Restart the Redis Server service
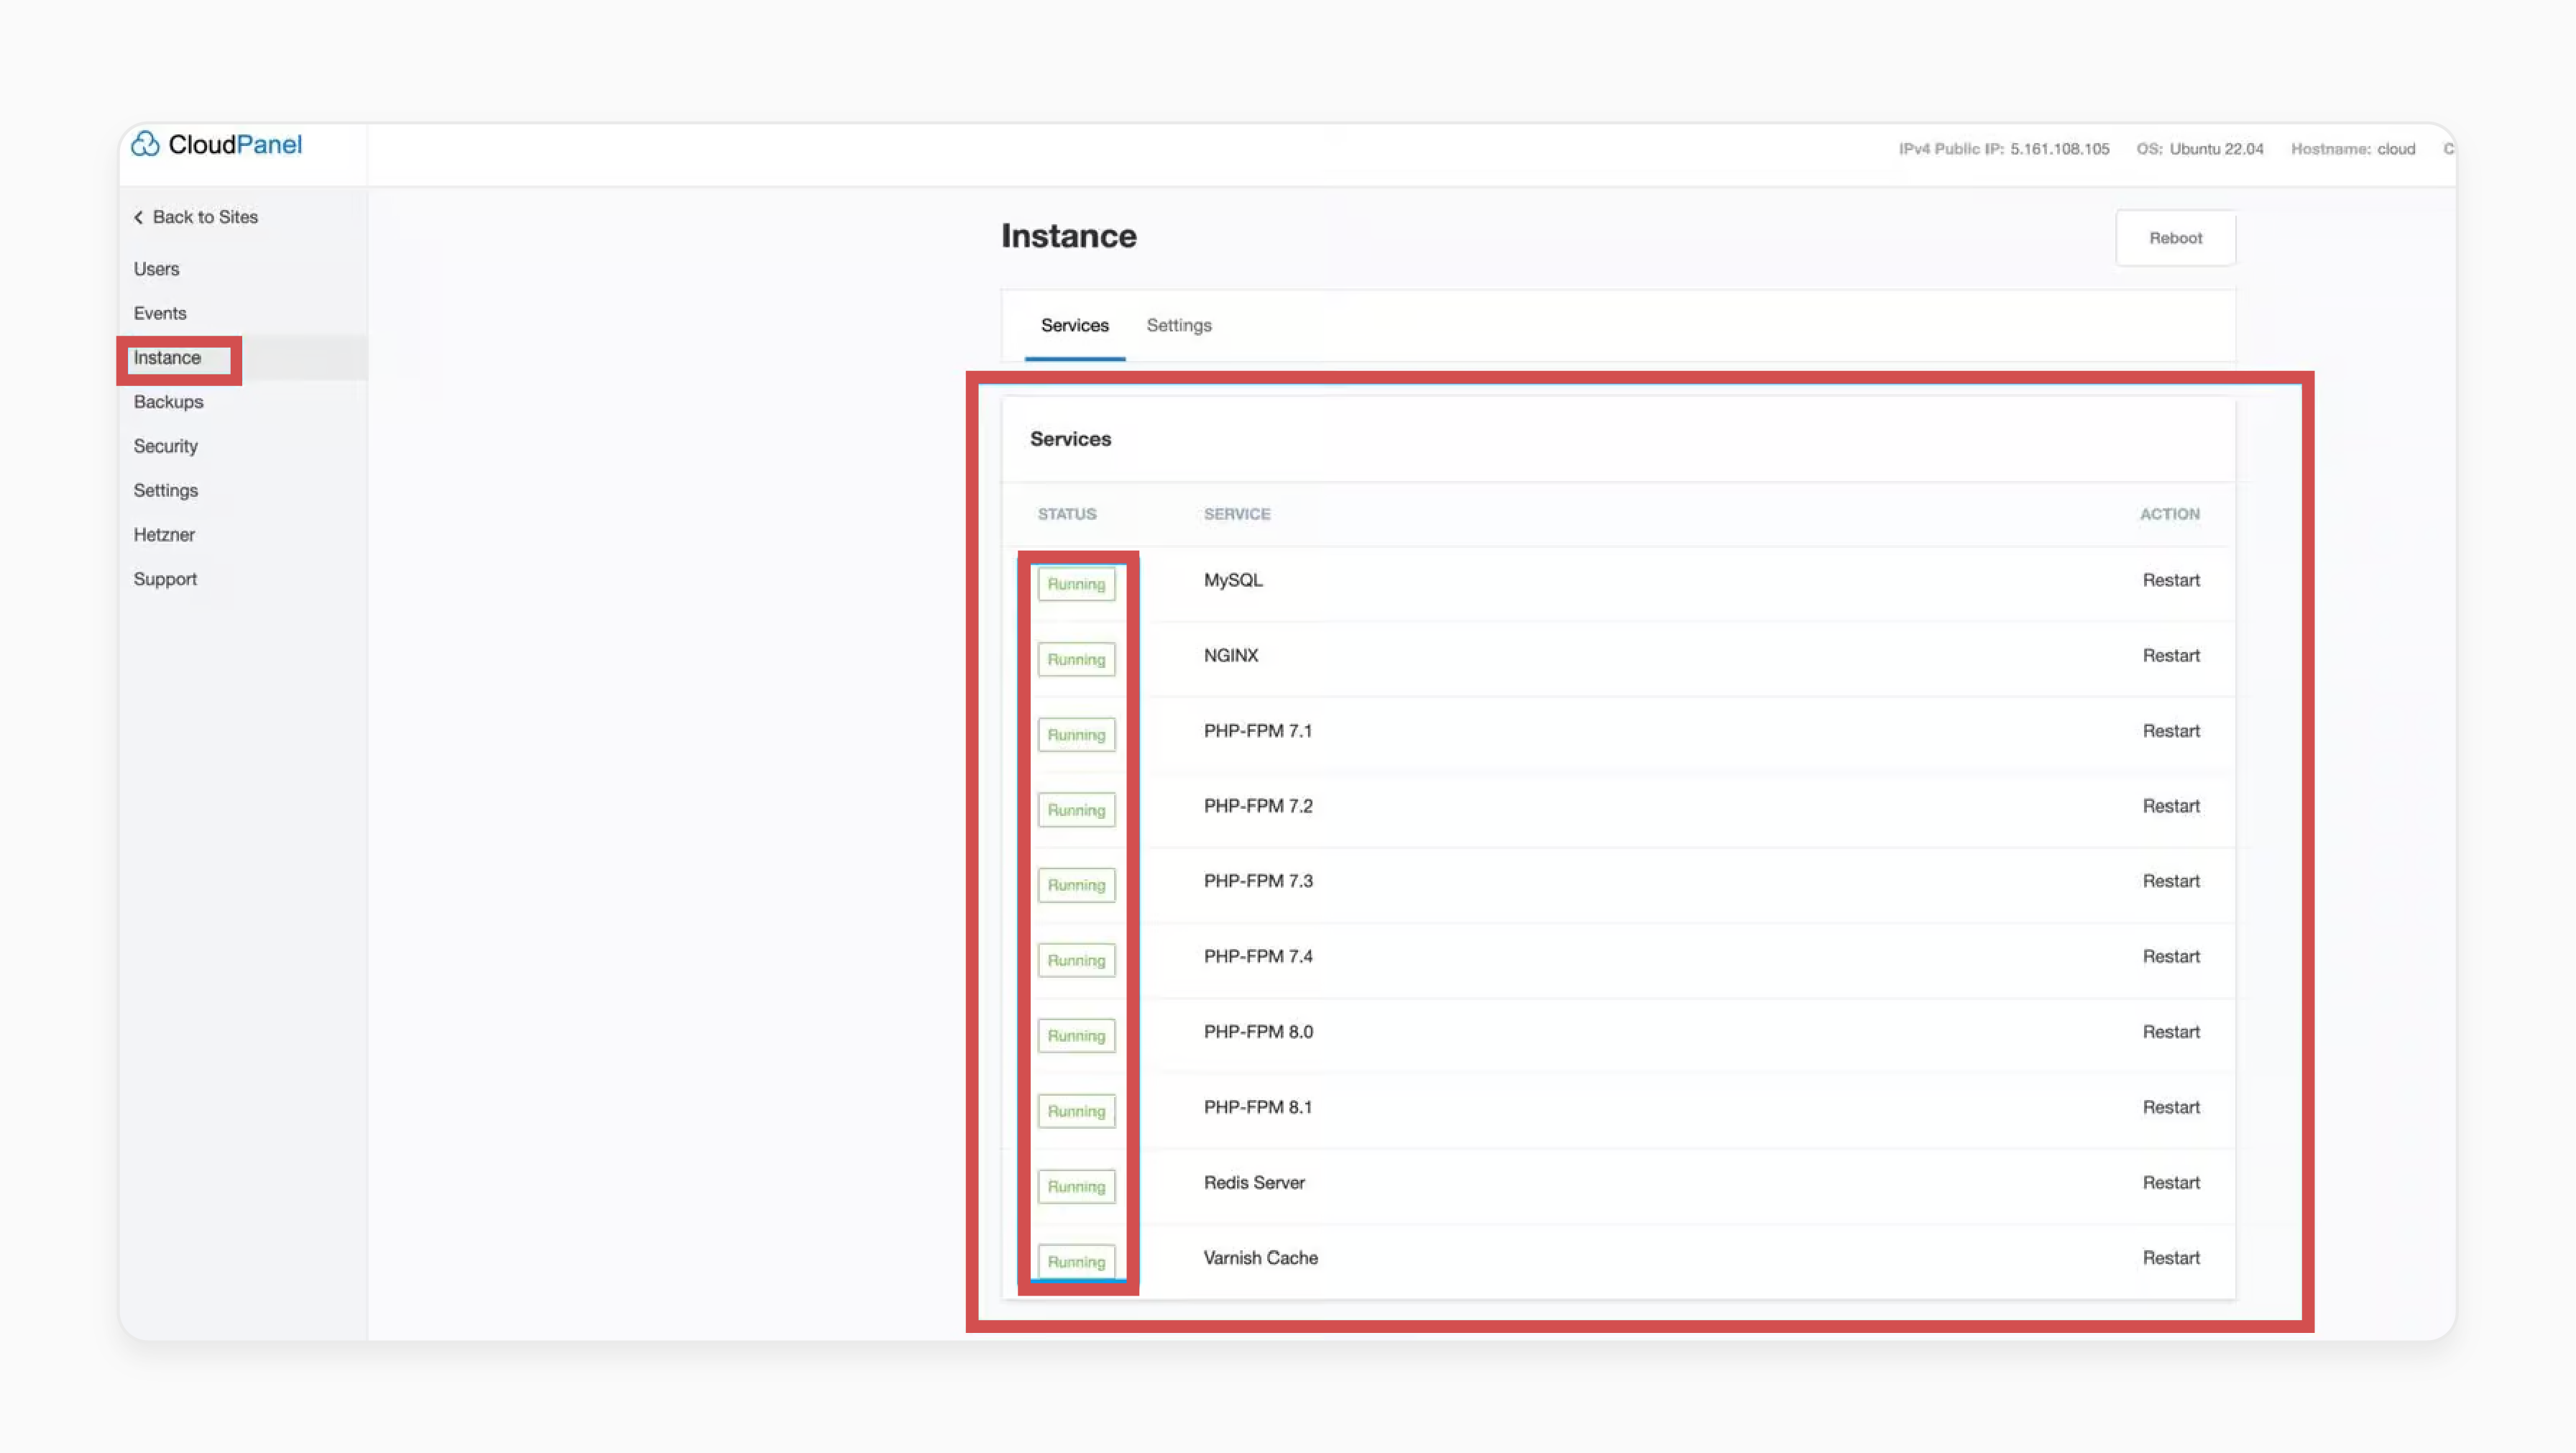2576x1453 pixels. click(2171, 1183)
